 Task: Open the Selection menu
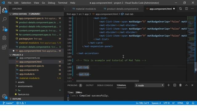click(26, 3)
